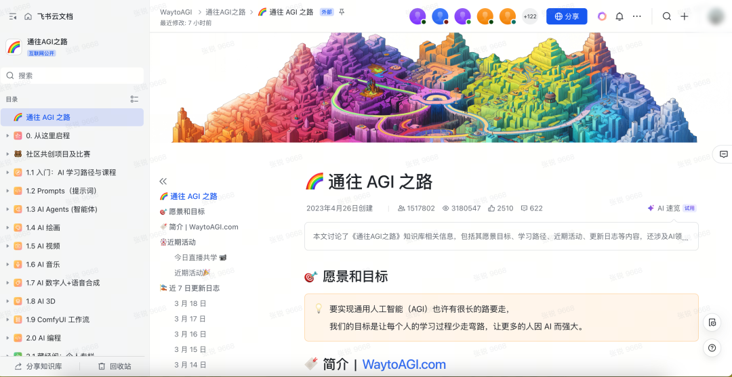Viewport: 732px width, 377px height.
Task: Expand the 1.6 AI 音乐 tree item
Action: click(x=7, y=264)
